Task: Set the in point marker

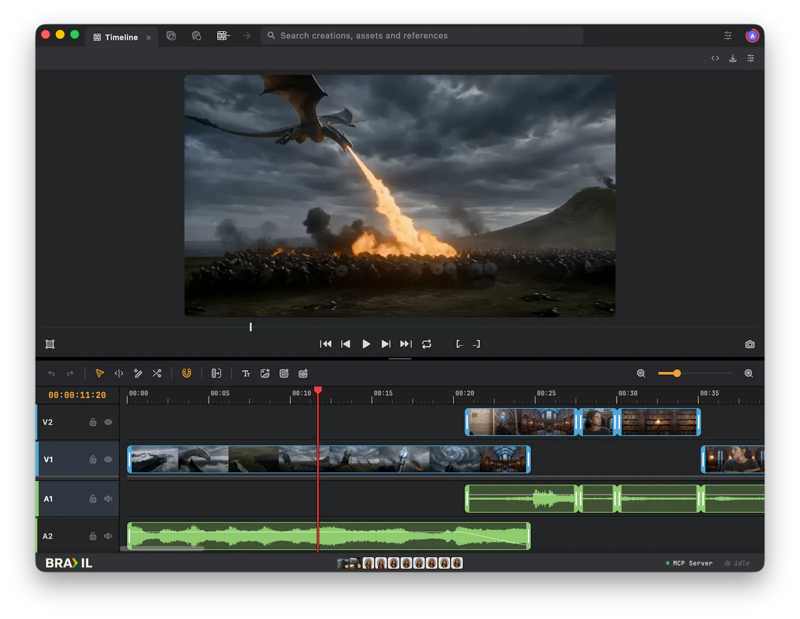Action: tap(459, 344)
